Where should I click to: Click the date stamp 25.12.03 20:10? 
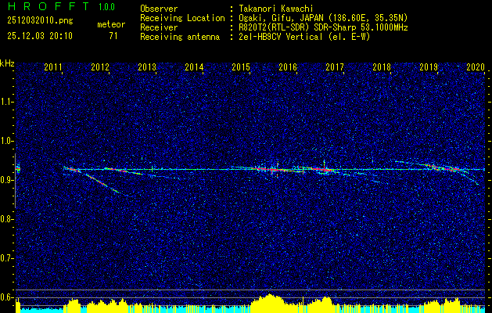click(x=40, y=36)
